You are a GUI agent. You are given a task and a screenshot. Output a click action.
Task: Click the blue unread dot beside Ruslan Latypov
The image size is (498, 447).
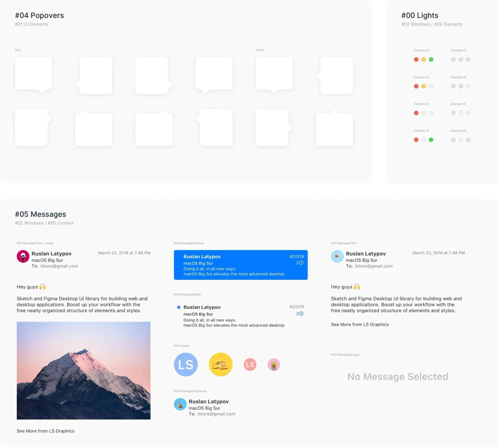tap(179, 307)
